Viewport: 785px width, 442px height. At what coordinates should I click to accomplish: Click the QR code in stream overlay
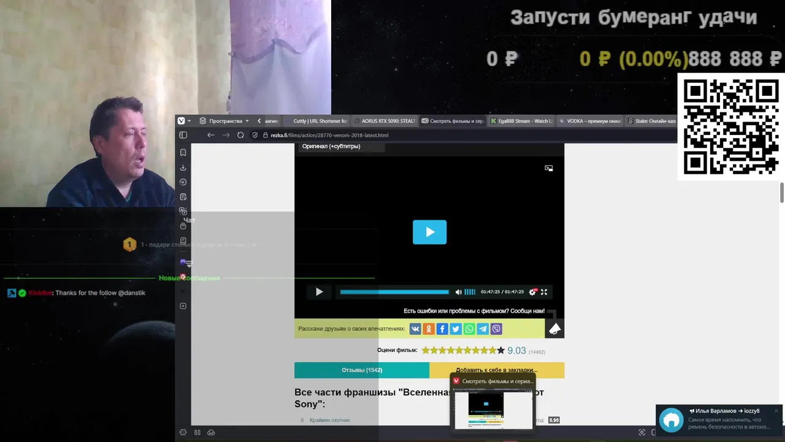[x=730, y=126]
